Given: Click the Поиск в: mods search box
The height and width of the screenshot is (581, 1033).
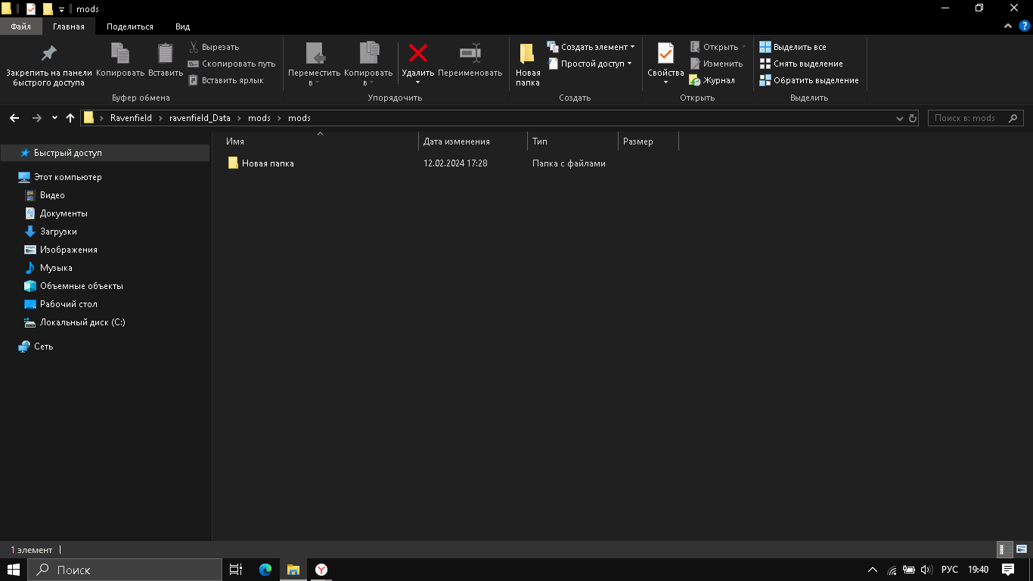Looking at the screenshot, I should click(976, 118).
